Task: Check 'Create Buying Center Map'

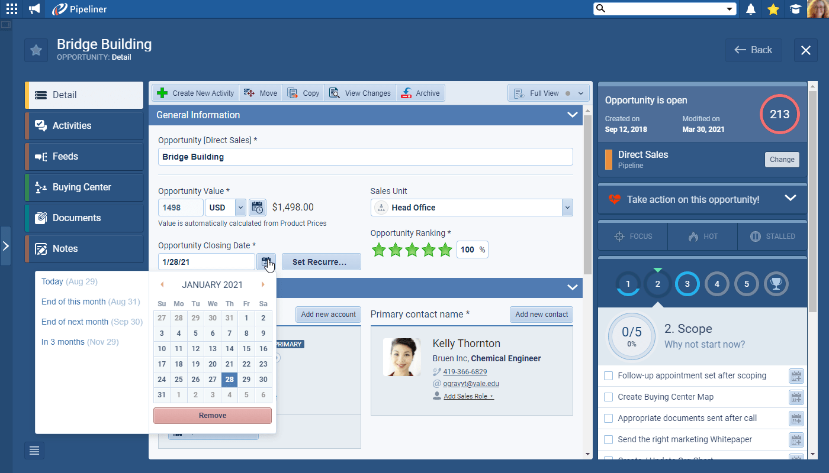Action: click(x=608, y=397)
